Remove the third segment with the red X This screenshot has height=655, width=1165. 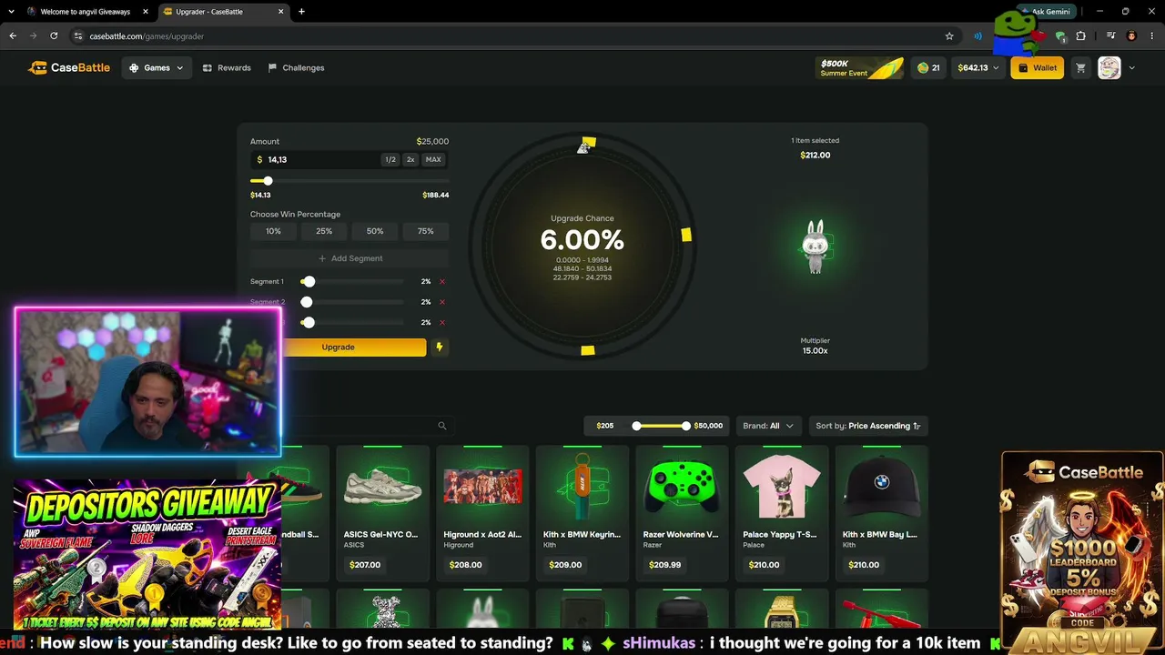[x=442, y=322]
